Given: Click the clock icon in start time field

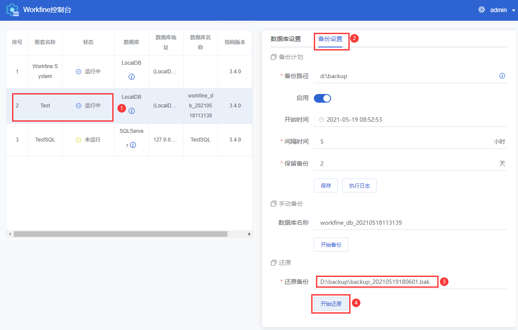Looking at the screenshot, I should [321, 119].
